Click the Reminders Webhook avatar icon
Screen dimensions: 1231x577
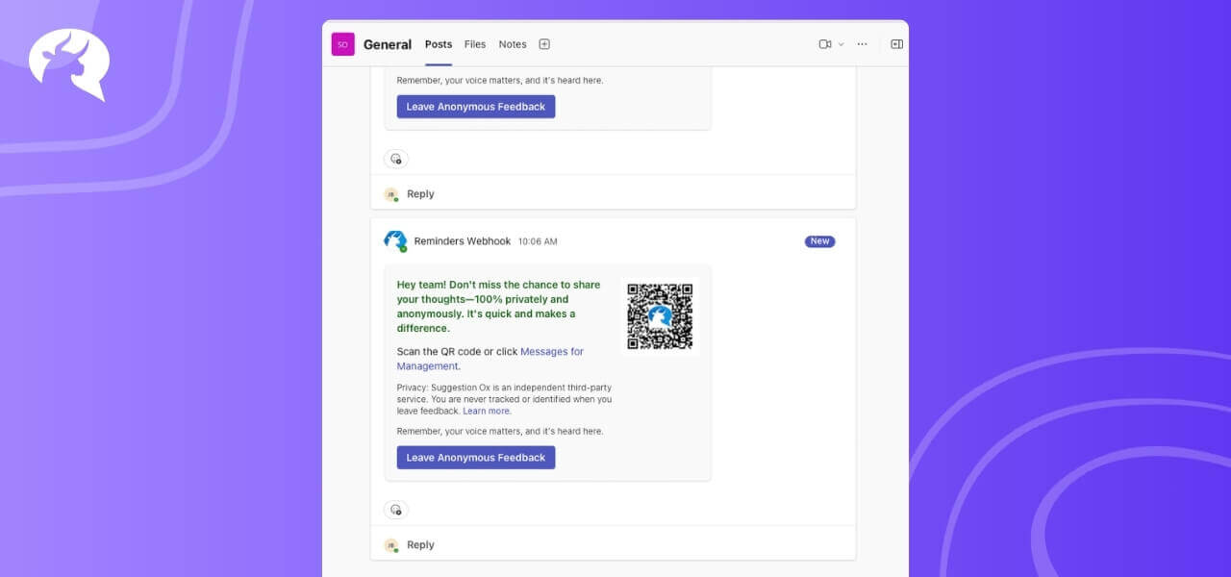point(395,241)
